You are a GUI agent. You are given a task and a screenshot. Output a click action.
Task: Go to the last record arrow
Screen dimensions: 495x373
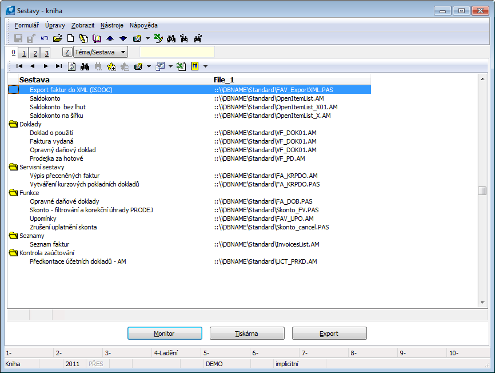click(59, 66)
